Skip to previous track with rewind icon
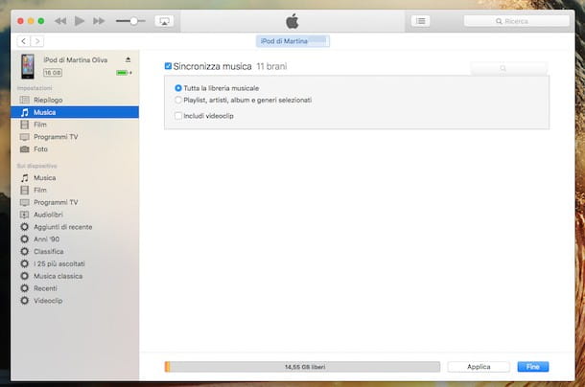This screenshot has width=585, height=387. coord(60,21)
